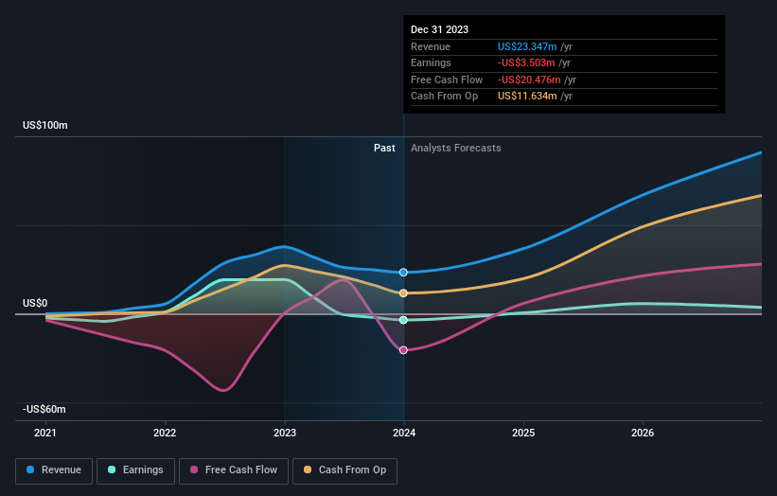Click the blue Revenue data point marker
This screenshot has height=496, width=777.
click(x=403, y=272)
